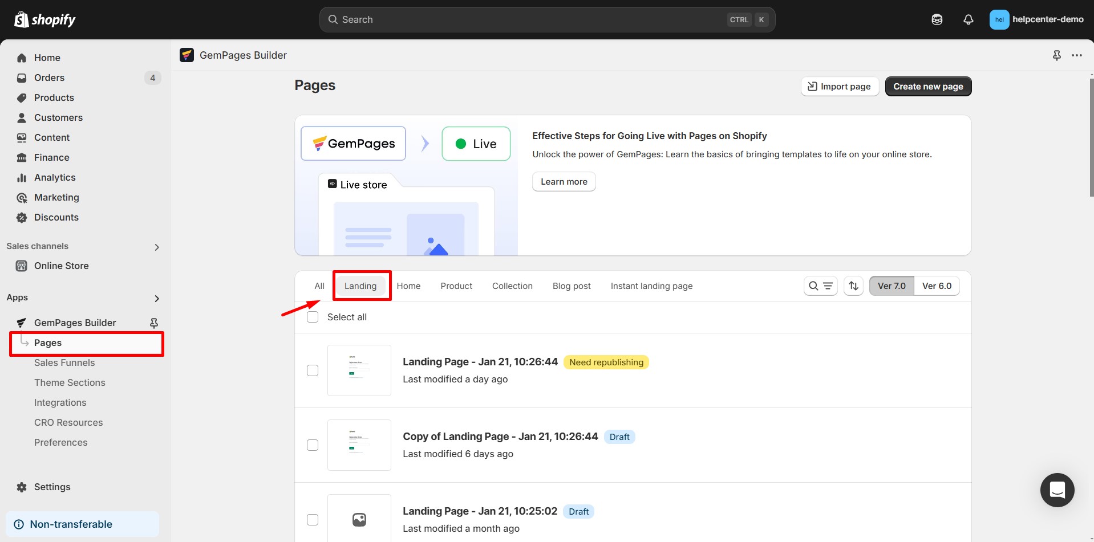
Task: Switch to the Blog post tab
Action: tap(572, 286)
